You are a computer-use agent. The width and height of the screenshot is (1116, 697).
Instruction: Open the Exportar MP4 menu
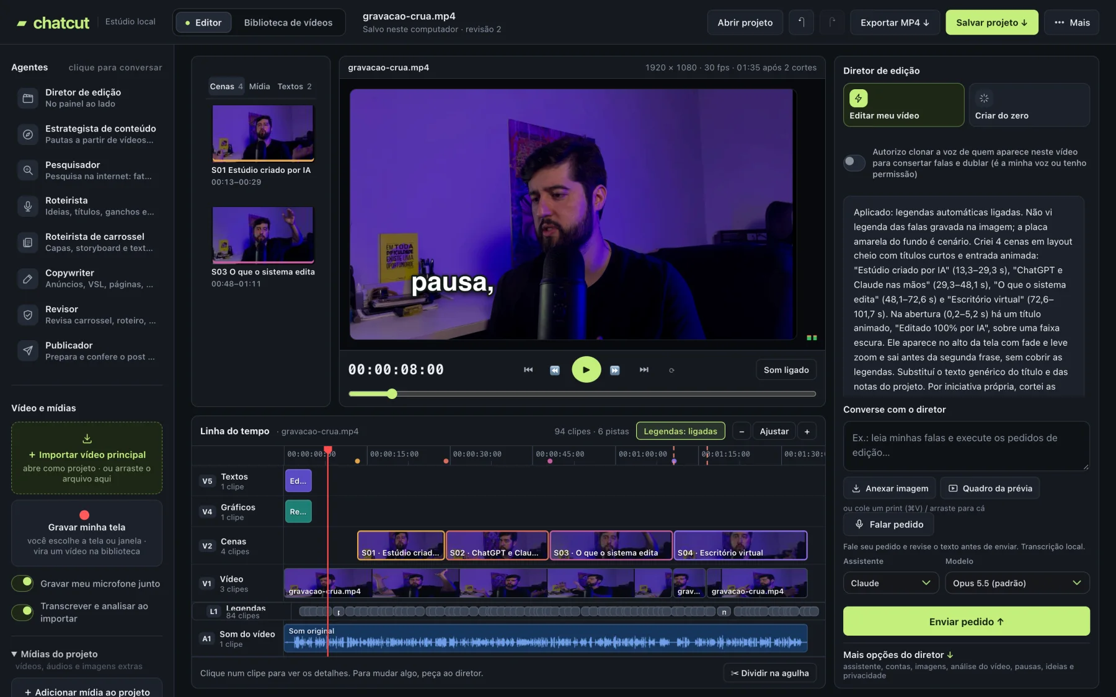click(x=895, y=22)
